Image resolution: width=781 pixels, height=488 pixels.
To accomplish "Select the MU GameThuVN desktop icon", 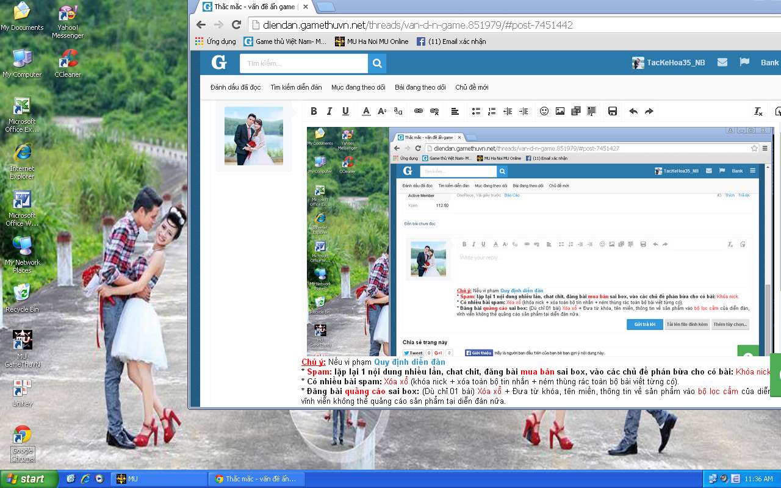I will pos(22,350).
